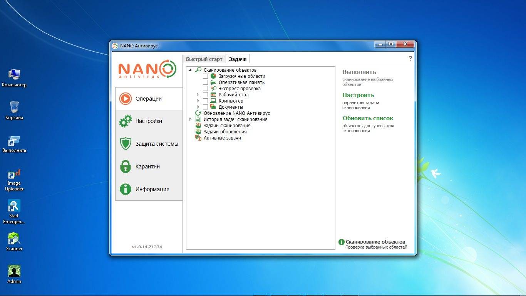526x296 pixels.
Task: Click the Экспресс-проверка icon
Action: coord(213,88)
